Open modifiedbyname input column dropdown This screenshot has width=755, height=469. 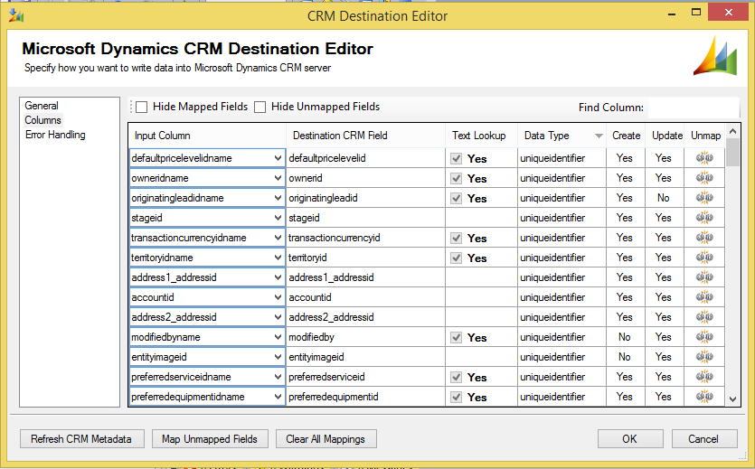[x=278, y=337]
